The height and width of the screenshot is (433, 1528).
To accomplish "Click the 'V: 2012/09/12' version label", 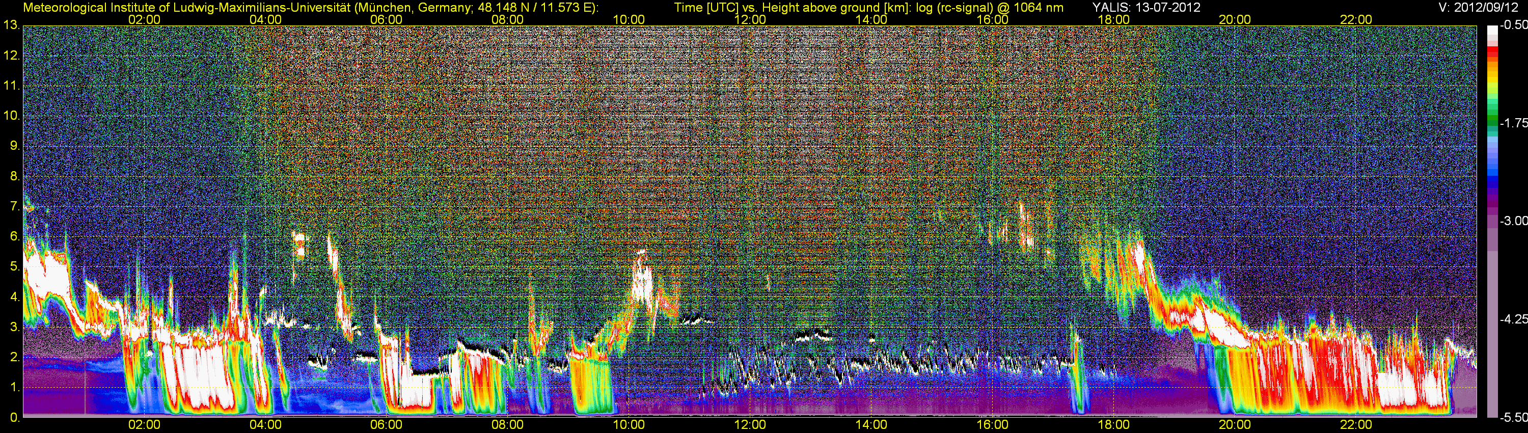I will point(1477,8).
